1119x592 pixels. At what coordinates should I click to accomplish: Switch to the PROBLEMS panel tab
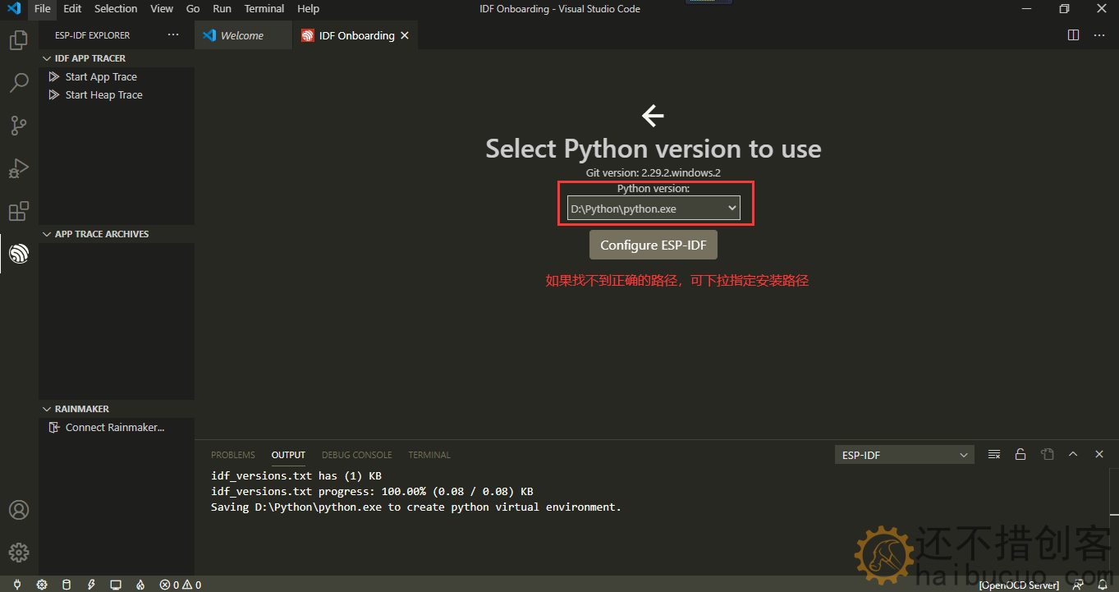pos(233,455)
